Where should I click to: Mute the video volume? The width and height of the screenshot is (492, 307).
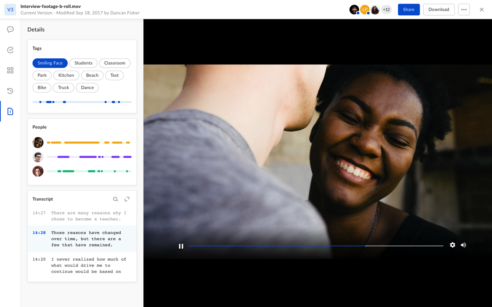464,245
